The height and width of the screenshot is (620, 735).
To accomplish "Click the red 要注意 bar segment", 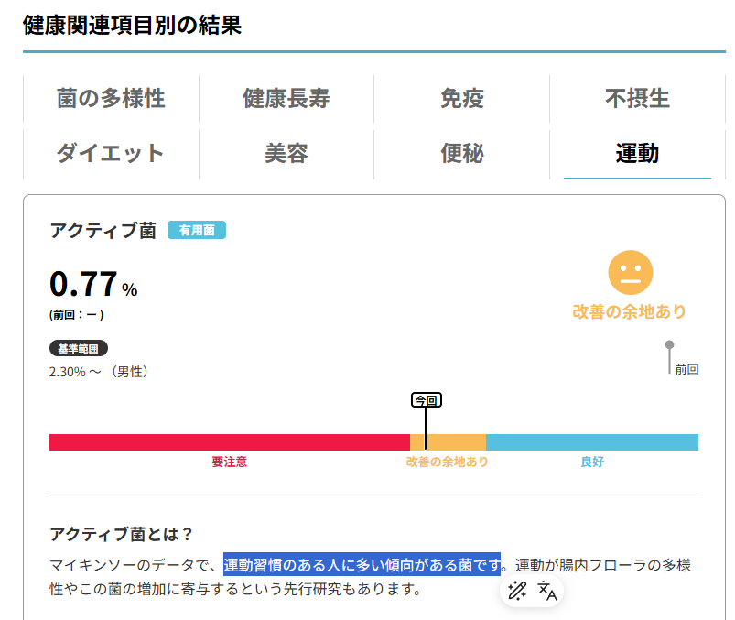I will click(x=229, y=442).
